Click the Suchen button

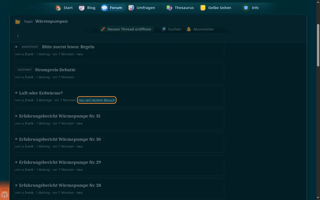point(171,29)
